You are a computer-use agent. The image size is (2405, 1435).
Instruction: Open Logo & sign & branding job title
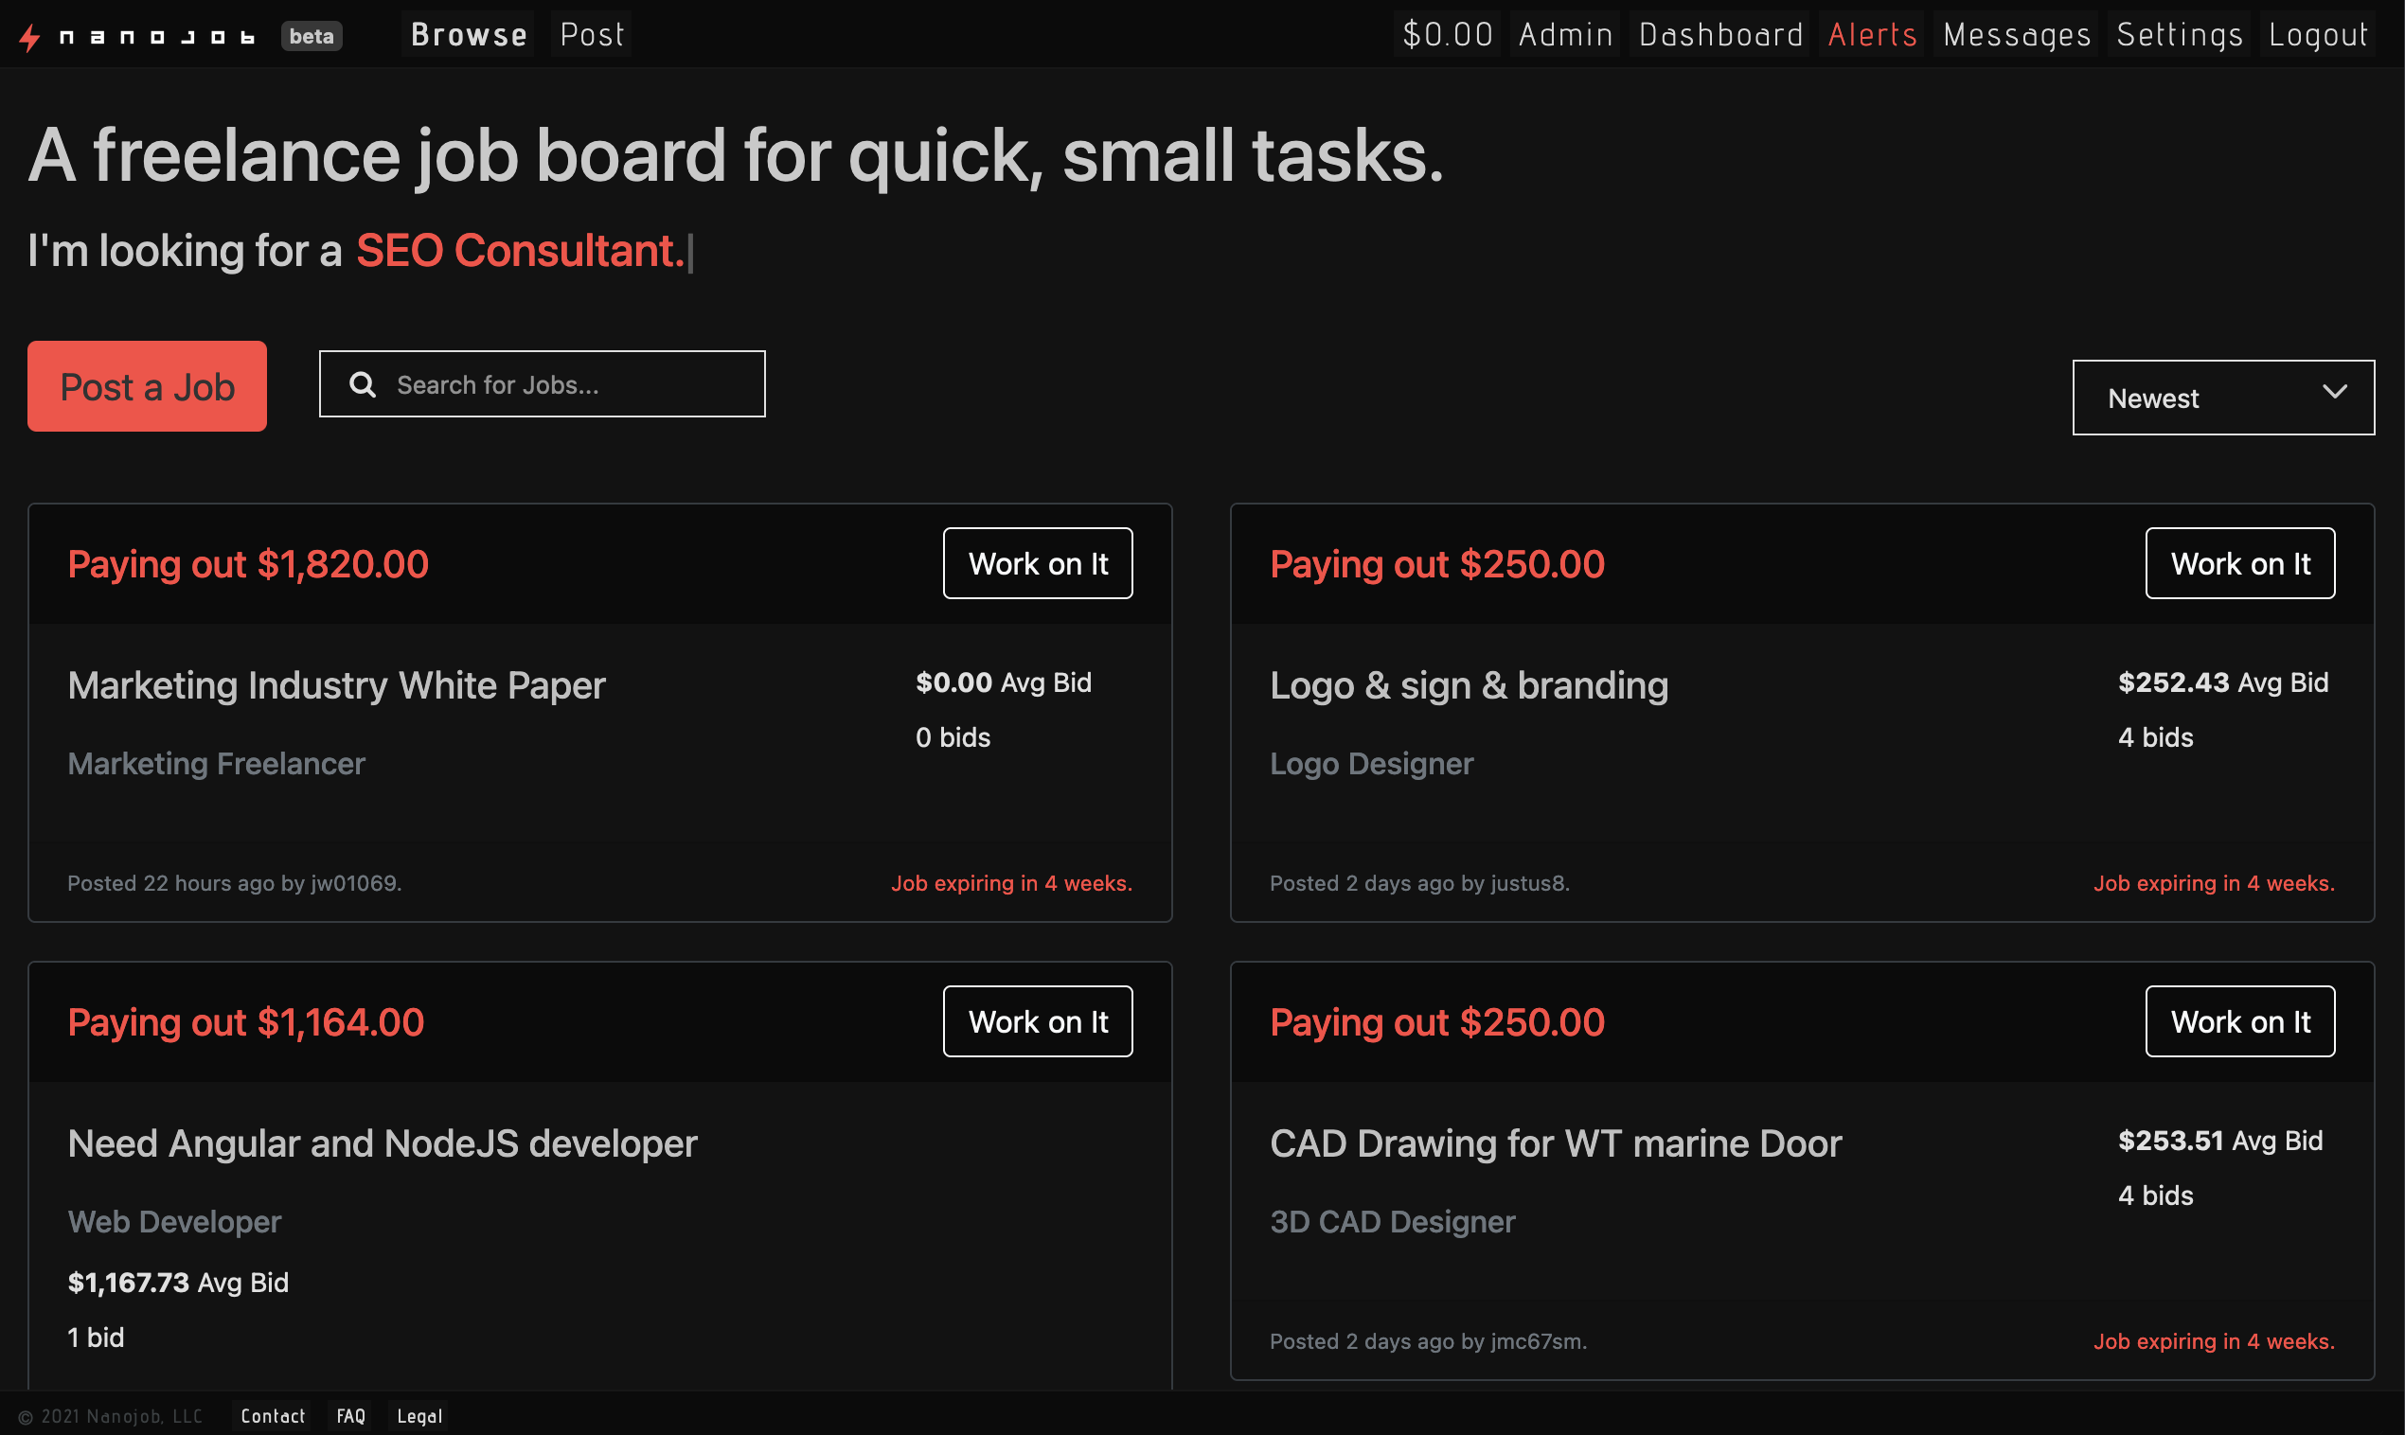click(x=1468, y=685)
